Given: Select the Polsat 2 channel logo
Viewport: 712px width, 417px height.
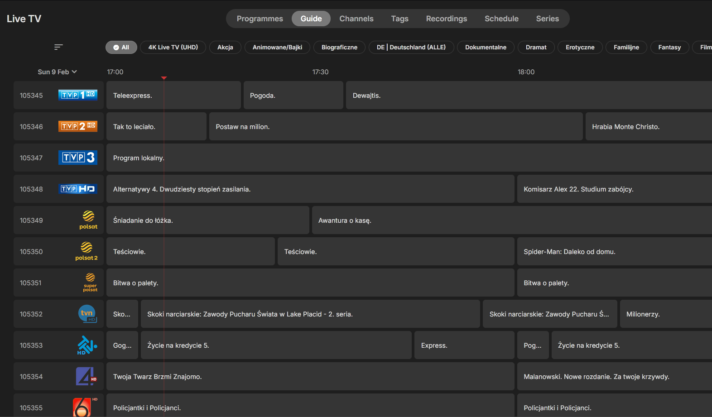Looking at the screenshot, I should (87, 252).
